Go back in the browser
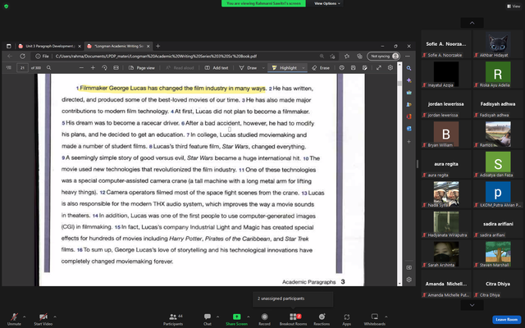The image size is (525, 328). [10, 57]
